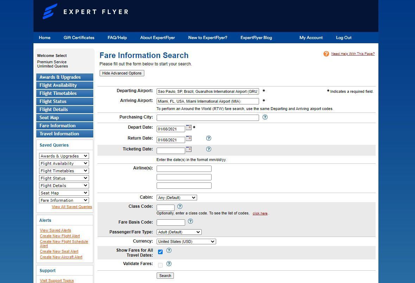Open Flight Availability sidebar section

point(64,85)
